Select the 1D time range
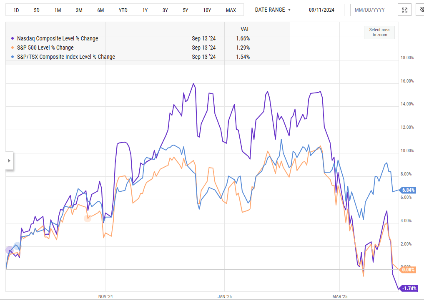 (16, 10)
